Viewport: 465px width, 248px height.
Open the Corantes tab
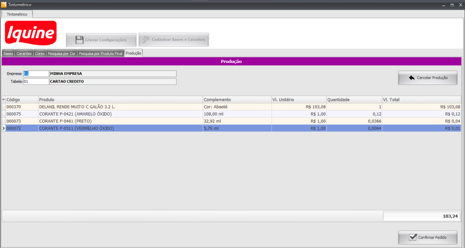[x=24, y=53]
